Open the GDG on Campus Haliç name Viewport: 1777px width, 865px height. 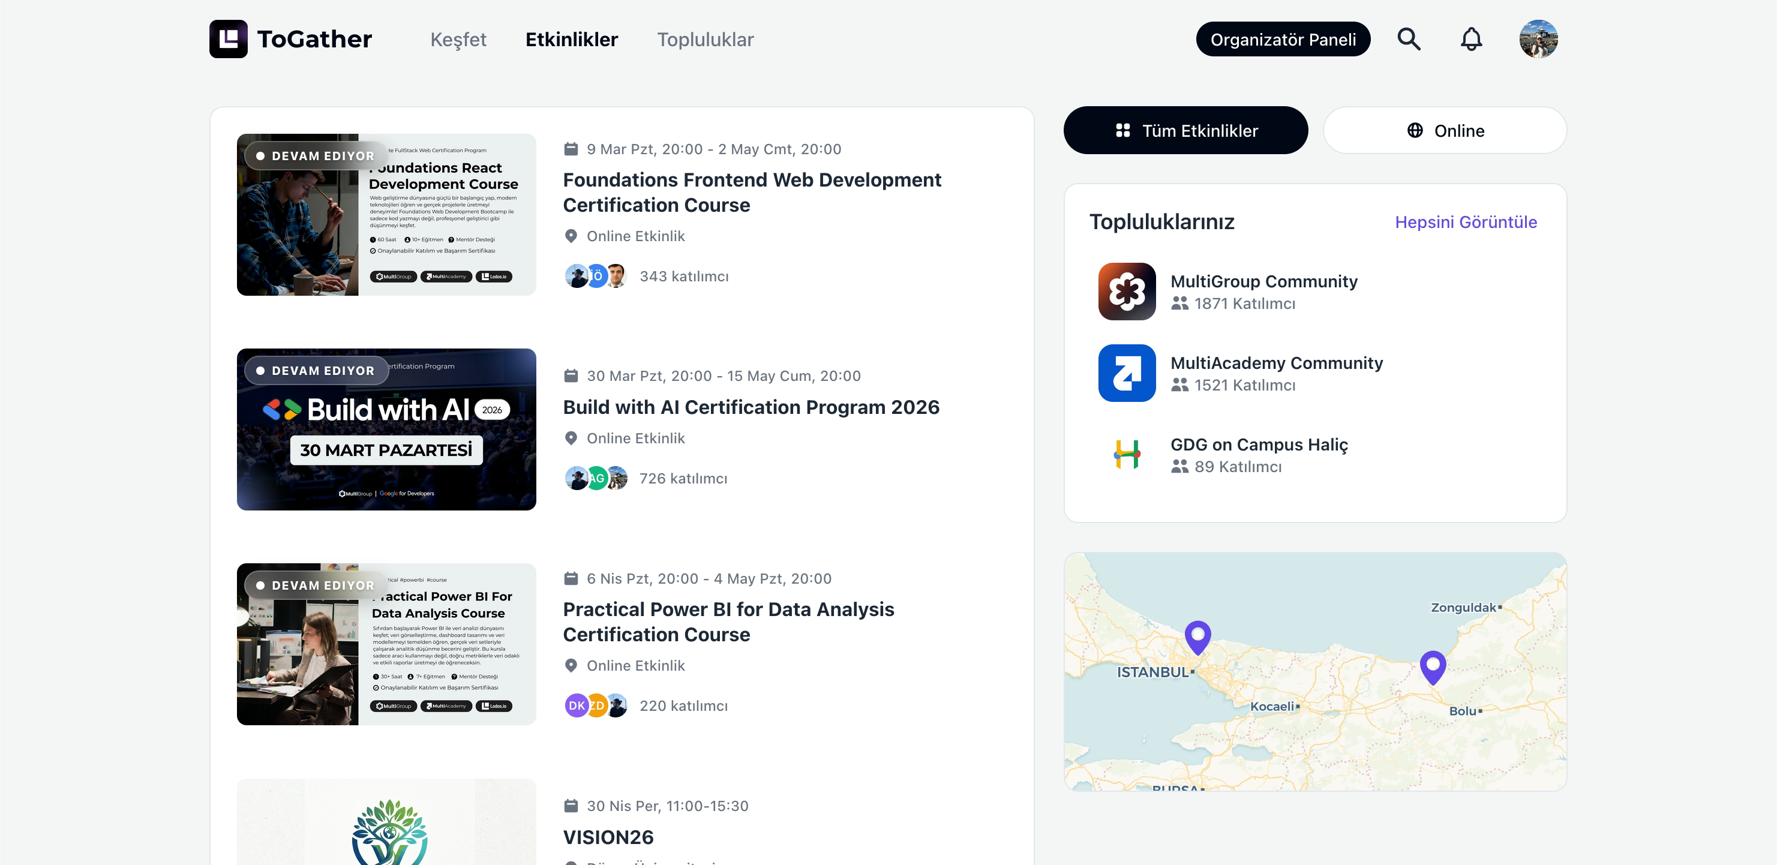(x=1259, y=445)
